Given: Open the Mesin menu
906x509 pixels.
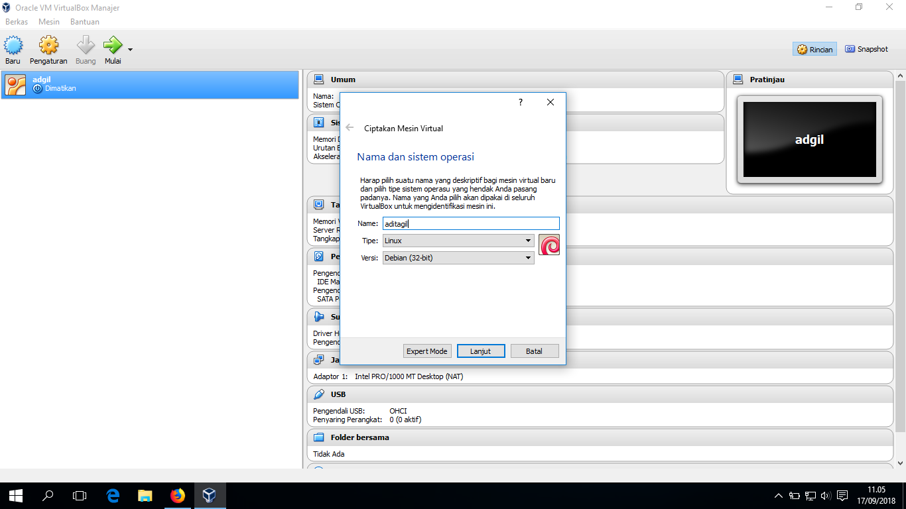Looking at the screenshot, I should point(49,21).
